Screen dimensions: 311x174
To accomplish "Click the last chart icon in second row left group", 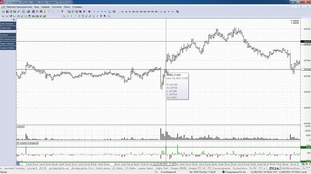I will [45, 16].
